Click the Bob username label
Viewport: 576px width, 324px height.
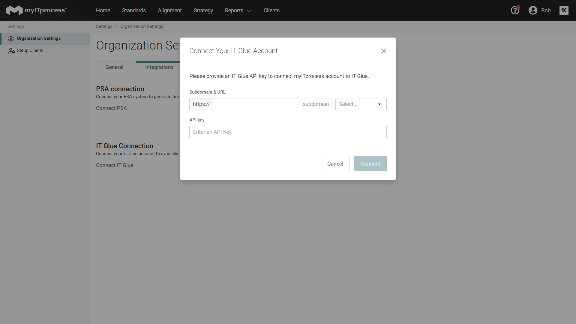(546, 10)
